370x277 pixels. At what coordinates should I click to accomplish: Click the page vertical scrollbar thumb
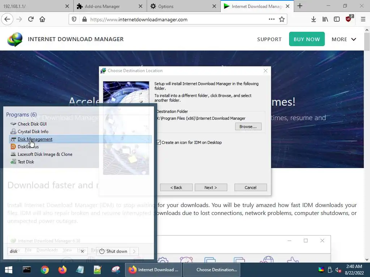coord(367,41)
